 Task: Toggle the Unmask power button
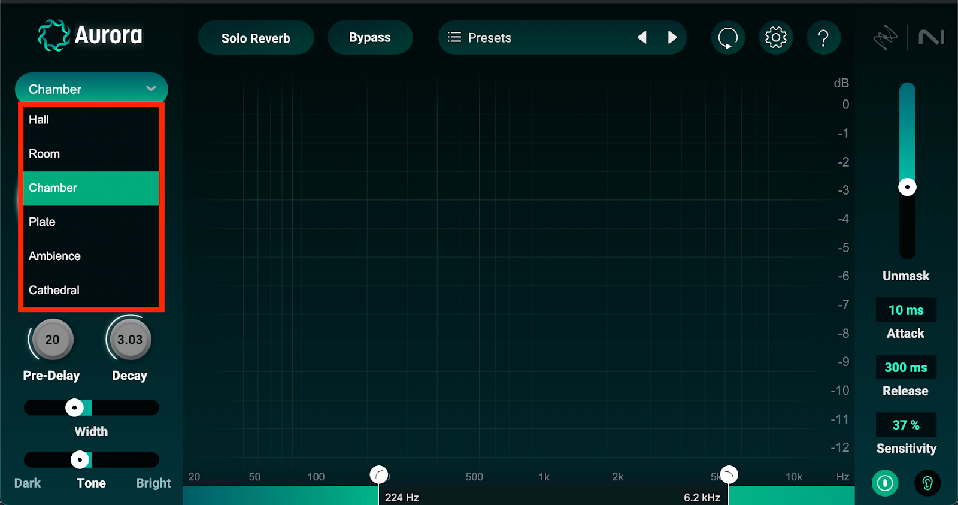pyautogui.click(x=885, y=483)
